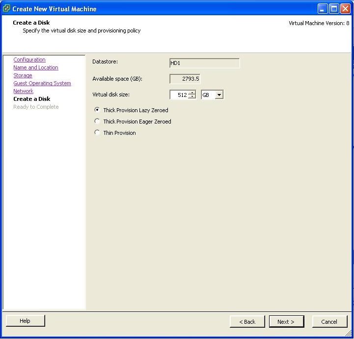Navigate to Guest Operating System step
354x339 pixels.
coord(42,83)
